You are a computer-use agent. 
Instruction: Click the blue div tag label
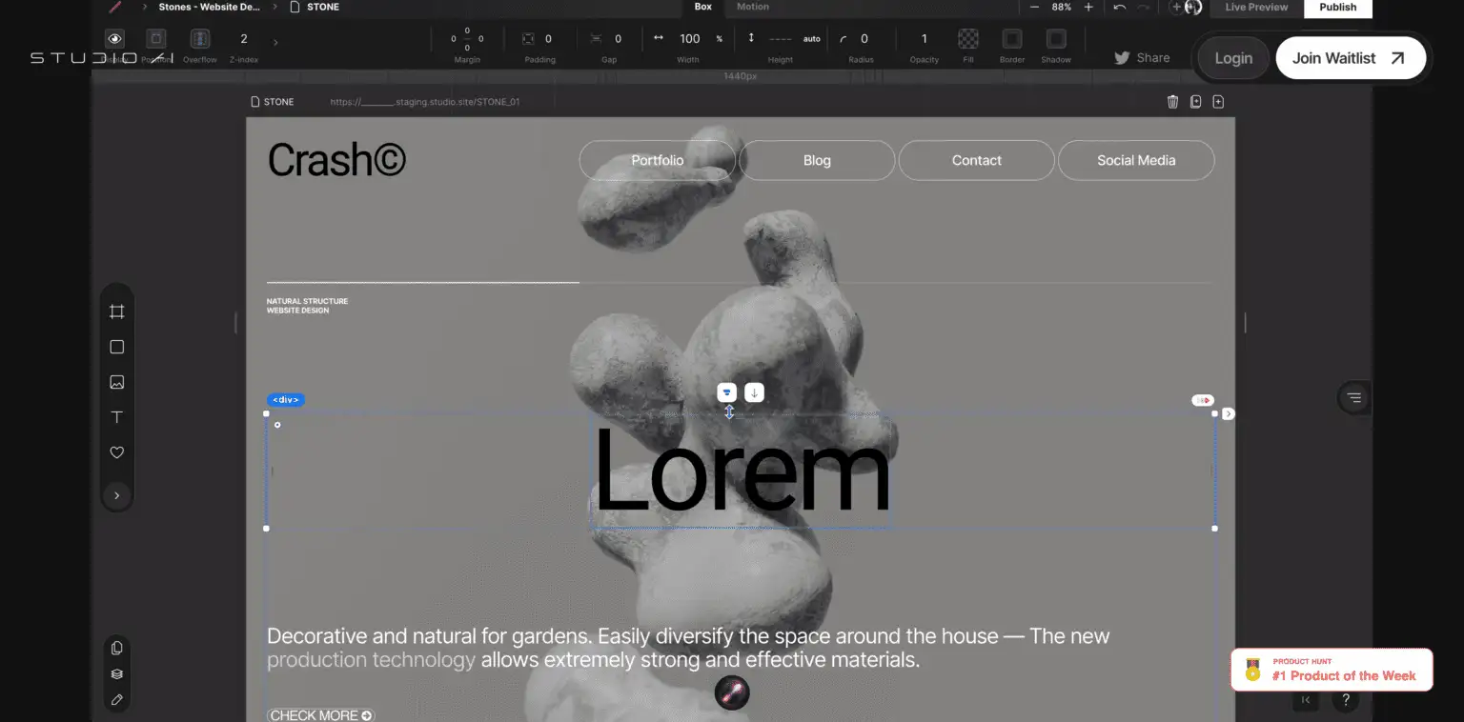286,400
